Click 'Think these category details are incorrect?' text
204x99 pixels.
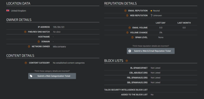[x=52, y=71]
